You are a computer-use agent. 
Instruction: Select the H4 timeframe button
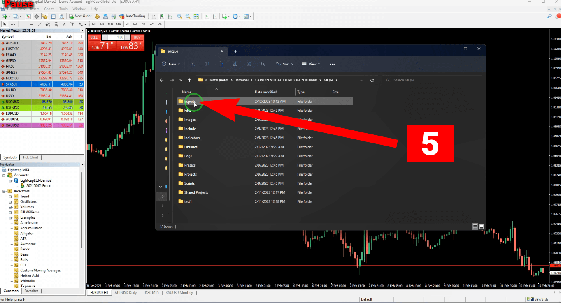point(135,24)
